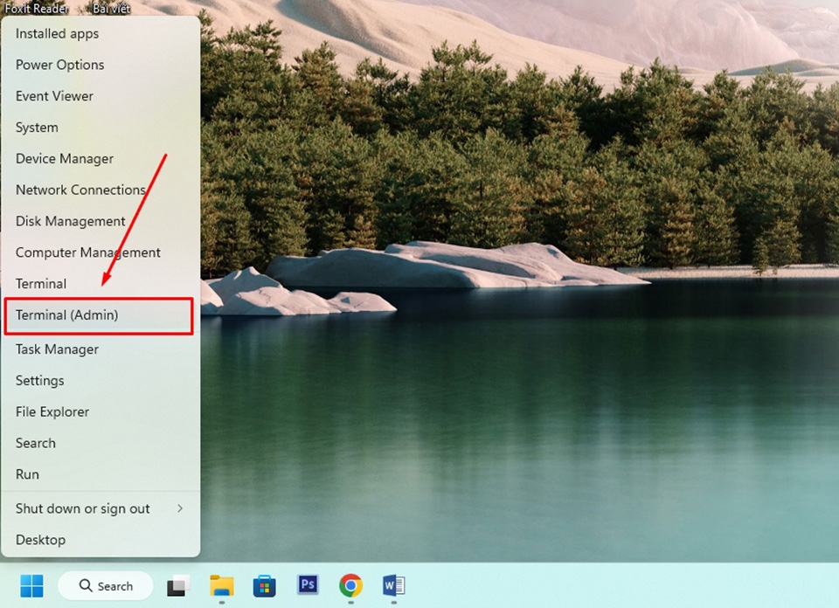
Task: Open Device Manager
Action: click(64, 158)
